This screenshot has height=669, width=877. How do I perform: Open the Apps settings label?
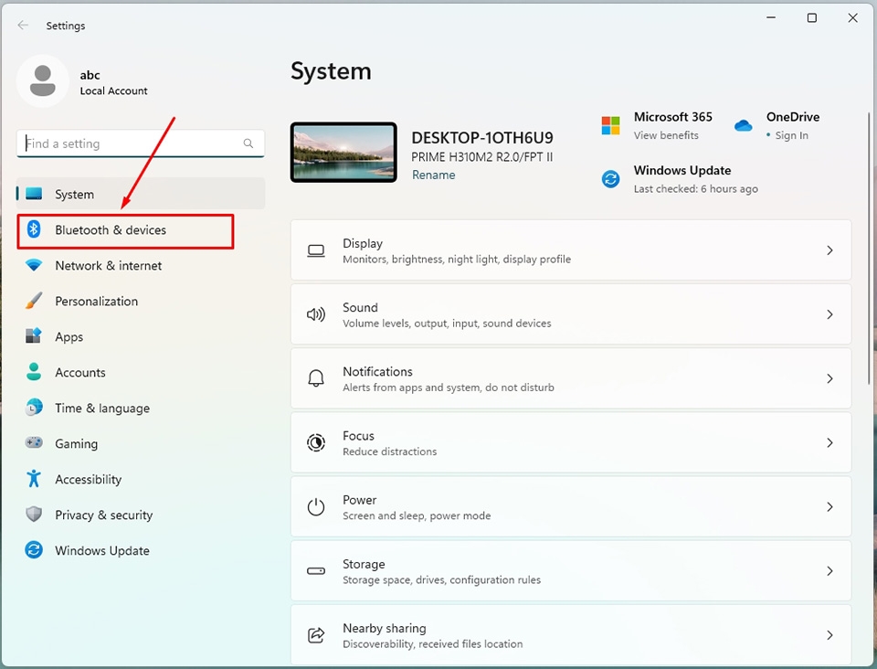coord(69,336)
